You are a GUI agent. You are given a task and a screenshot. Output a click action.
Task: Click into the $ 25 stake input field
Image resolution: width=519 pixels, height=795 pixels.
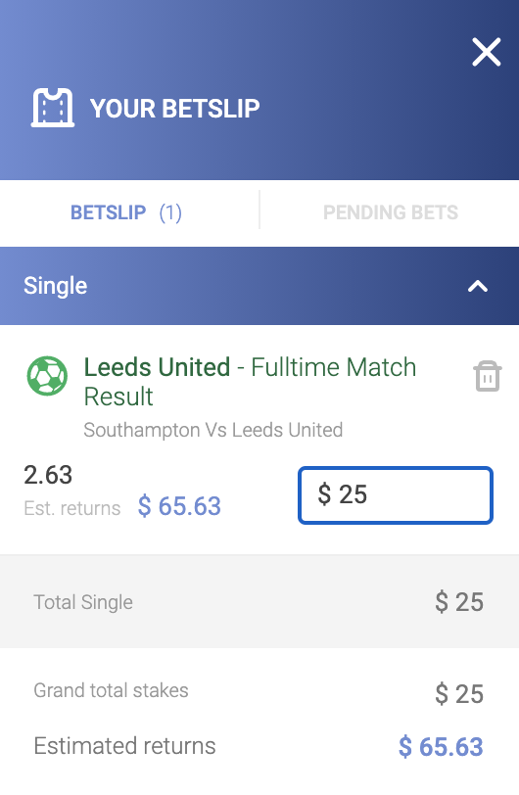coord(396,495)
